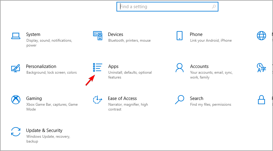Open Update & Security heading
This screenshot has width=273, height=151.
44,130
